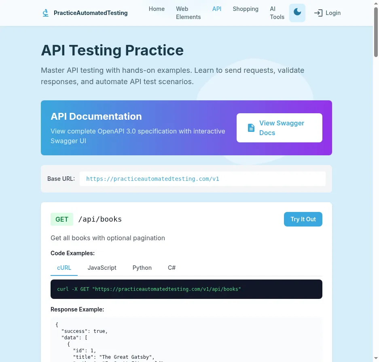Select the API navigation item
379x362 pixels.
pos(217,8)
